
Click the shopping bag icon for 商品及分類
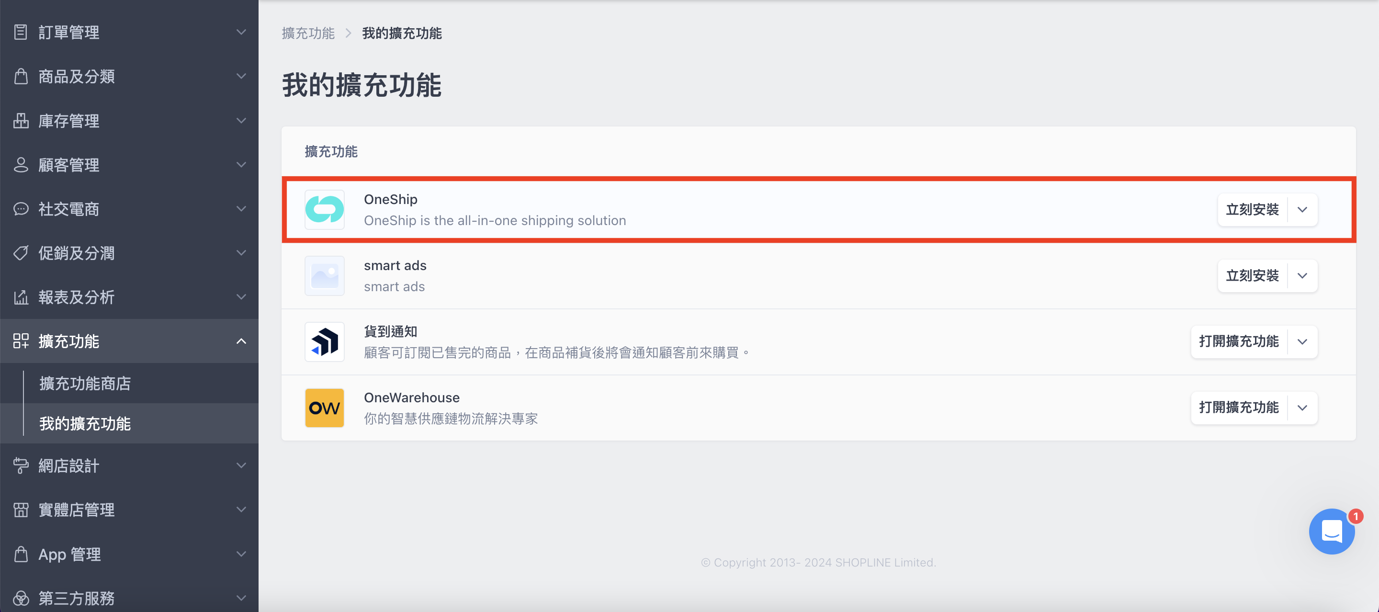point(20,76)
